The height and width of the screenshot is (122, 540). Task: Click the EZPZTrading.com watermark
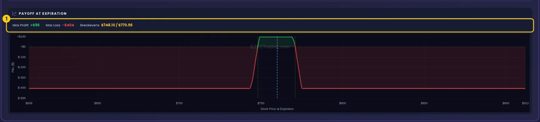coord(270,47)
